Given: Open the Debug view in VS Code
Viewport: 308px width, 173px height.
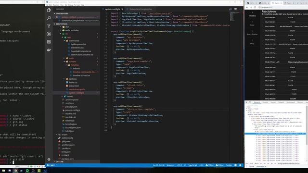Looking at the screenshot, I should coord(49,34).
